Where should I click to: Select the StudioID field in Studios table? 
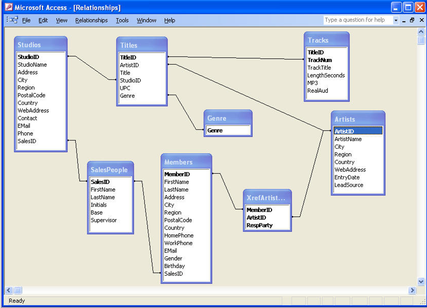click(x=41, y=57)
